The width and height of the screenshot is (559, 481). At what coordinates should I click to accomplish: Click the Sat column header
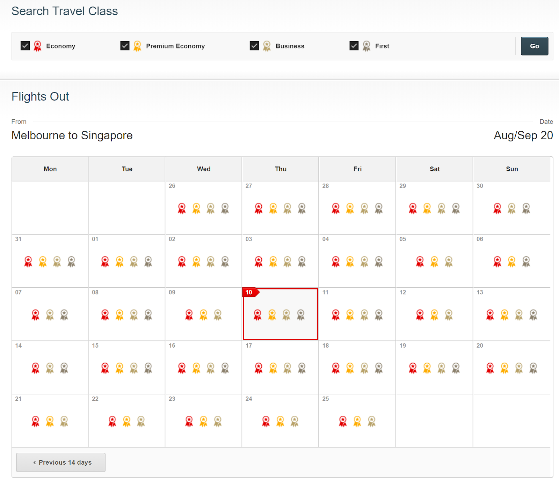point(435,169)
